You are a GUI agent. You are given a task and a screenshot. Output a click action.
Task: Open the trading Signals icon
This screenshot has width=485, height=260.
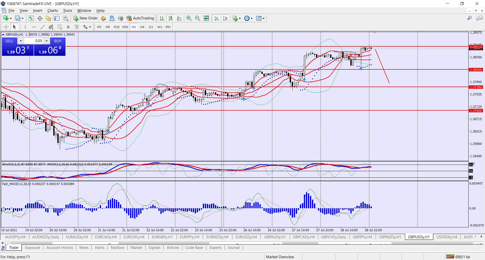coord(120,18)
